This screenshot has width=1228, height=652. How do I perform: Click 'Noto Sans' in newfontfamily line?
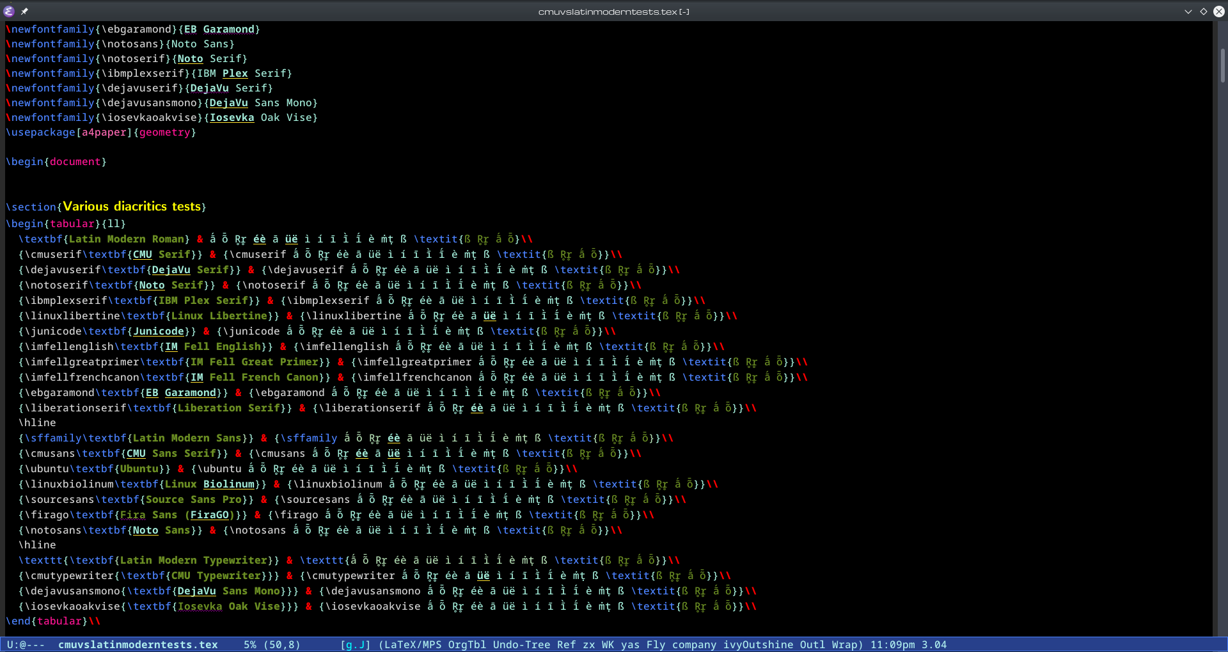[x=200, y=44]
